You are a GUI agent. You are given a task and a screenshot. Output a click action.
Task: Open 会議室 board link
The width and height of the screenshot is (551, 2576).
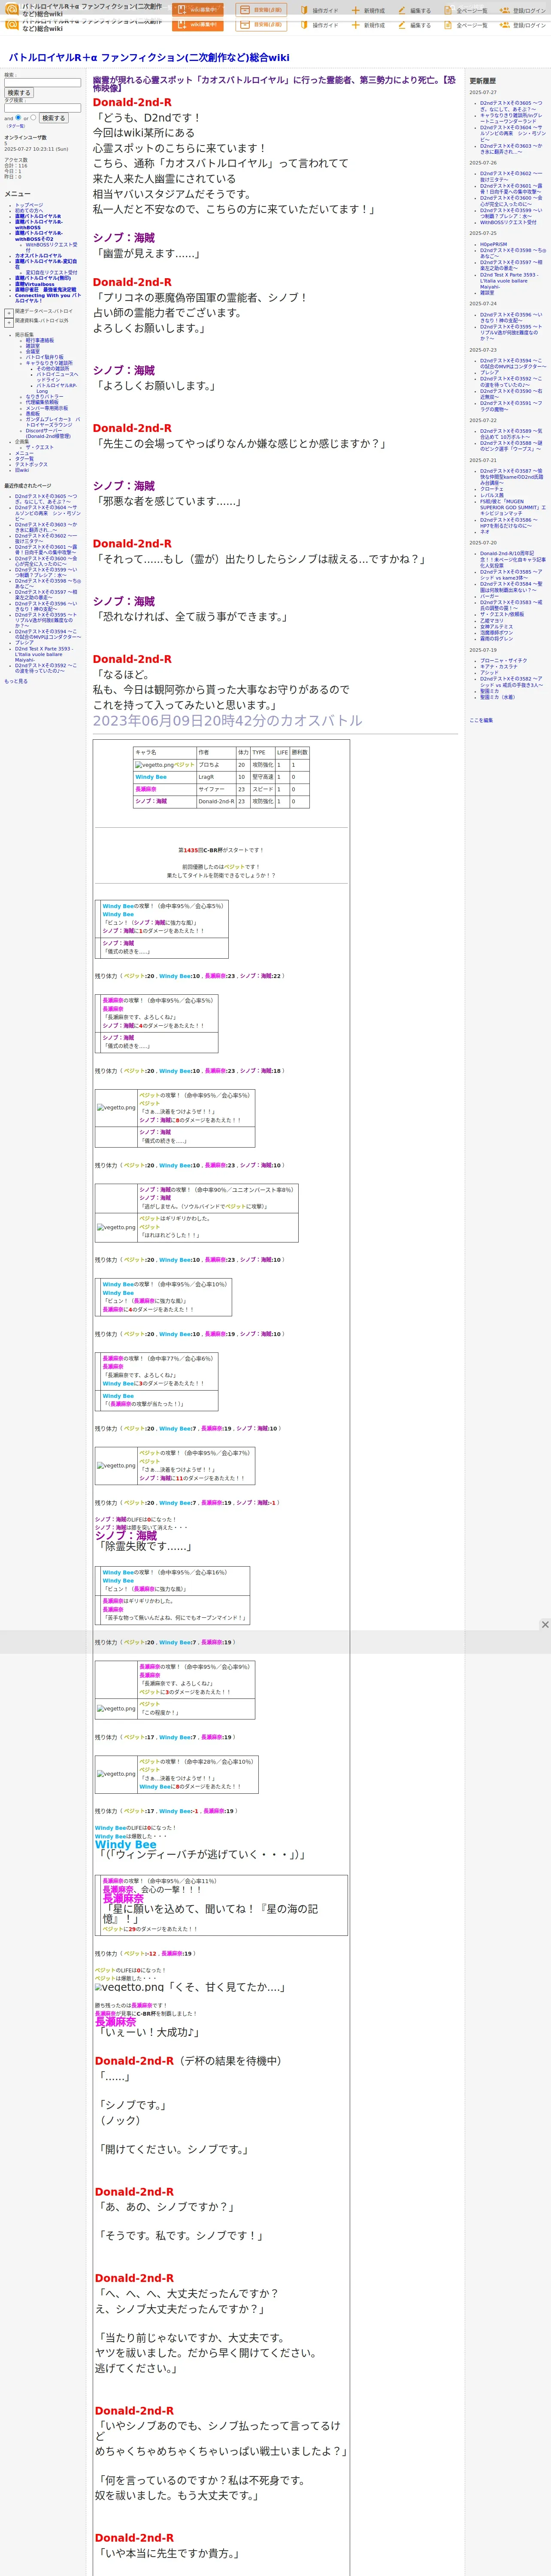point(33,352)
